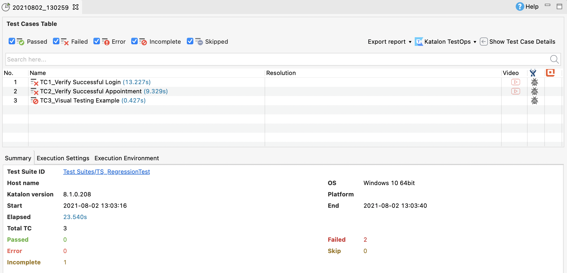Screen dimensions: 567x273
Task: Click the Katalon TestOps icon
Action: (x=419, y=42)
